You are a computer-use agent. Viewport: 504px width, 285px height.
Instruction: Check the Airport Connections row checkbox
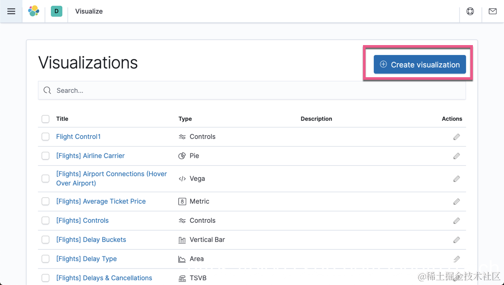(x=45, y=178)
